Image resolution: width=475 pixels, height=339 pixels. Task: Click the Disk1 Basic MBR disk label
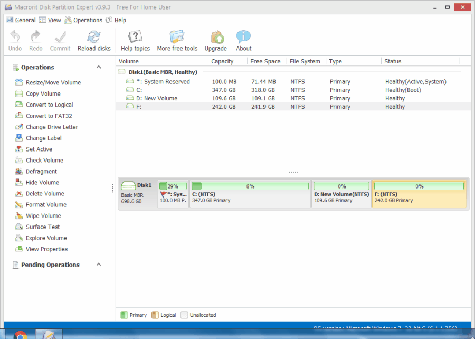point(137,193)
